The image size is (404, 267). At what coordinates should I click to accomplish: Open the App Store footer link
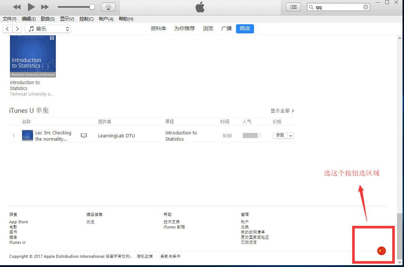point(18,222)
